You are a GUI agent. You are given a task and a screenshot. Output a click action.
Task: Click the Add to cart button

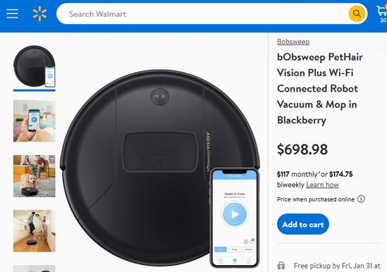(x=303, y=224)
